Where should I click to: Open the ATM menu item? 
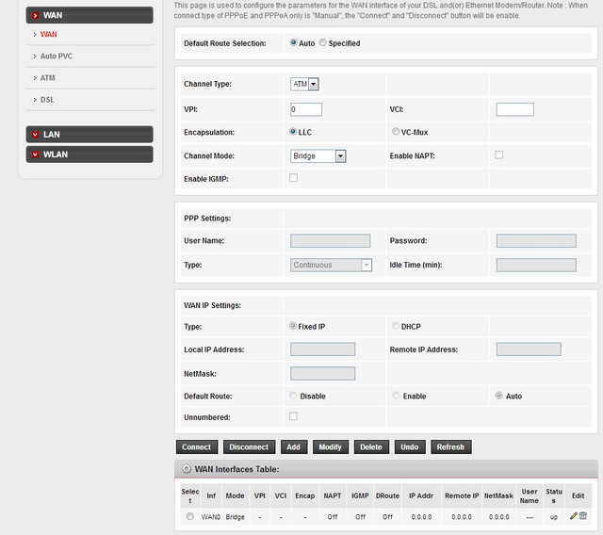(x=48, y=78)
